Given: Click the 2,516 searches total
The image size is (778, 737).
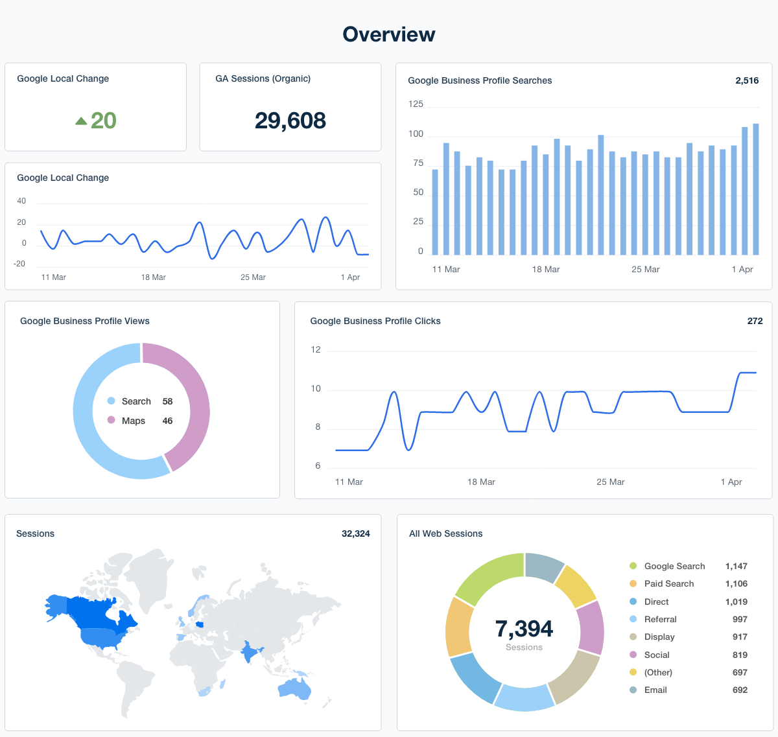Looking at the screenshot, I should [x=746, y=80].
